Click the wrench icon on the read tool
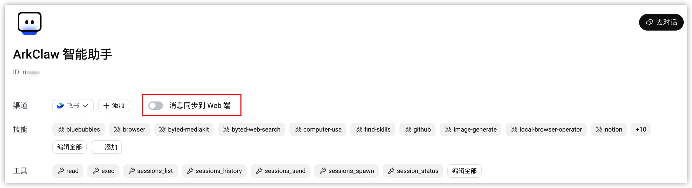 click(x=61, y=171)
